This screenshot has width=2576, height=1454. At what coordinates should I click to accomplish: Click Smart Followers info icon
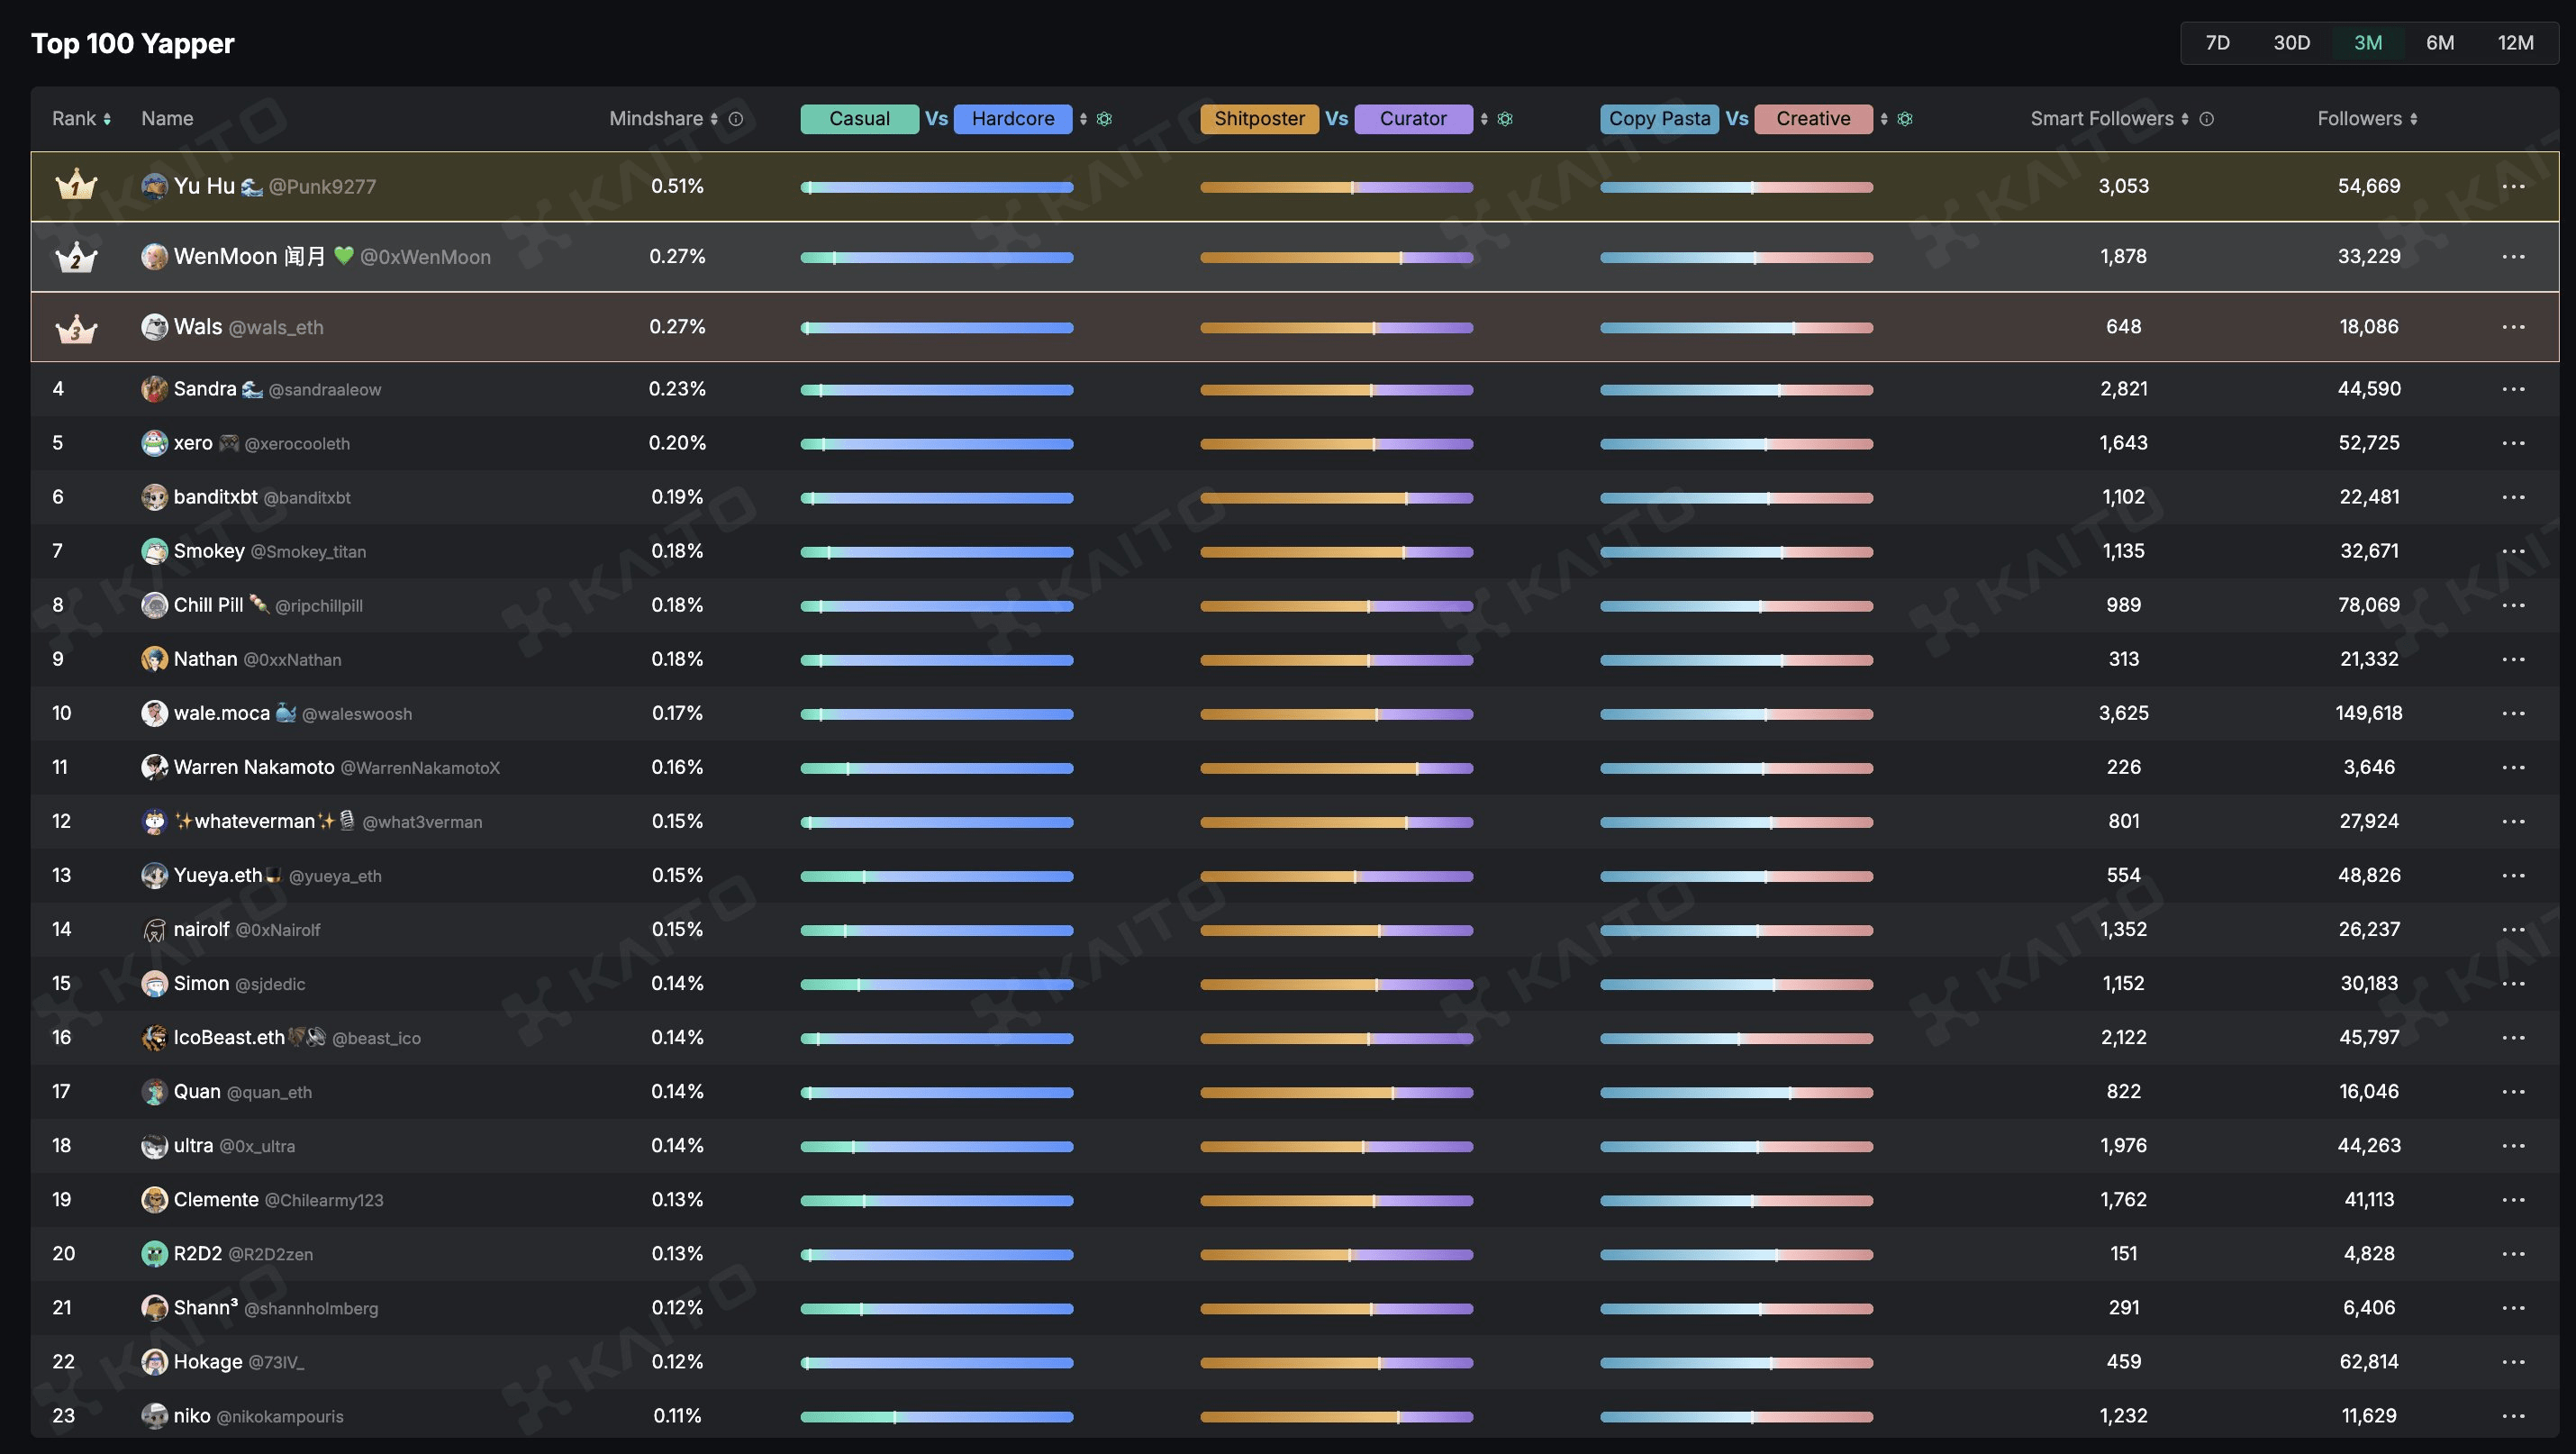pos(2207,119)
